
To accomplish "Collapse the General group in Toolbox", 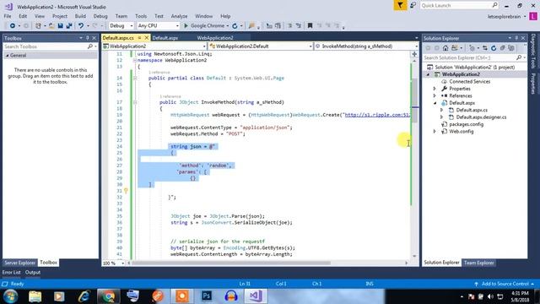I will point(8,56).
